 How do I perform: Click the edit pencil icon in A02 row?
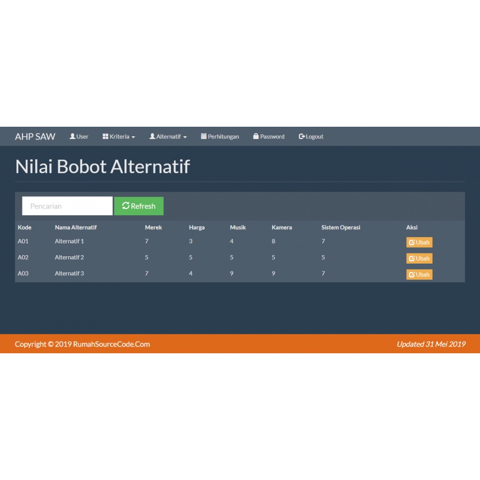tap(412, 259)
